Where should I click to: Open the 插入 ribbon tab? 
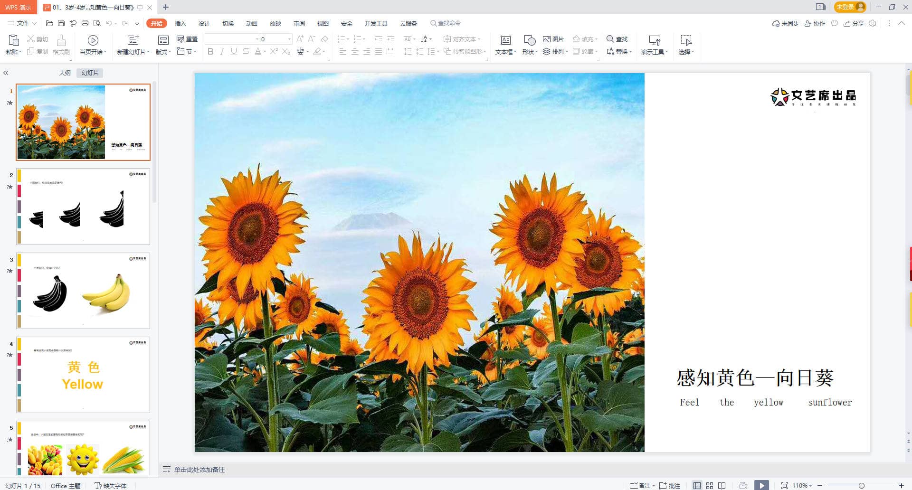click(180, 23)
